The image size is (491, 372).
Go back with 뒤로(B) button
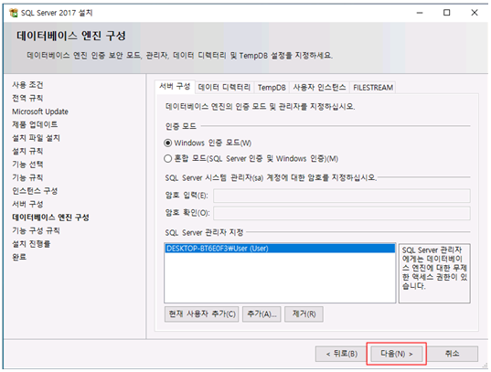tap(341, 354)
